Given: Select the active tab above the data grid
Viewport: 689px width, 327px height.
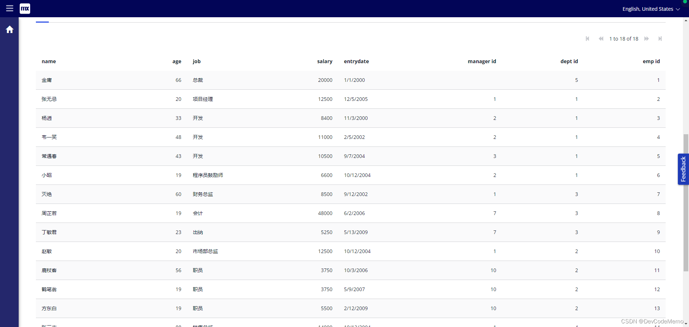Looking at the screenshot, I should pyautogui.click(x=42, y=22).
